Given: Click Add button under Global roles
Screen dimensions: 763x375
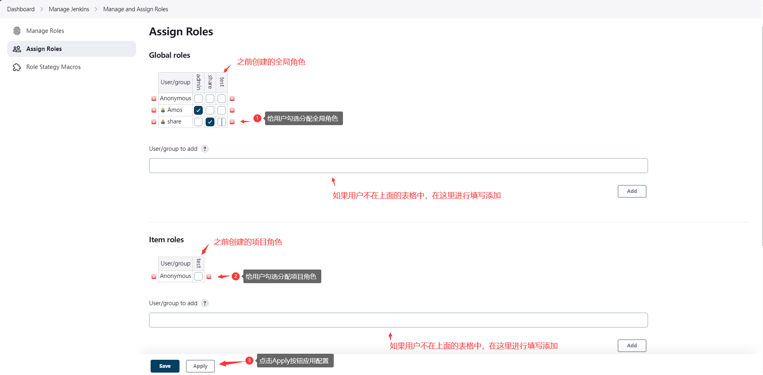Looking at the screenshot, I should (x=632, y=191).
